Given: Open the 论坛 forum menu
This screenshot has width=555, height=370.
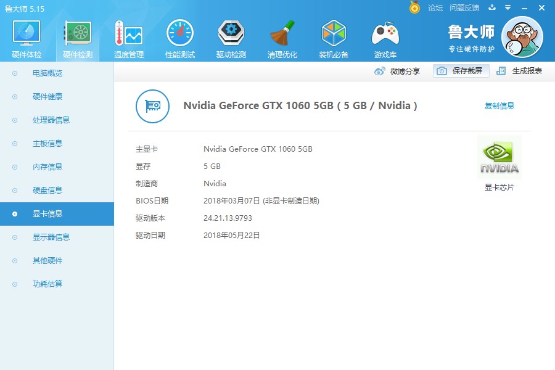Looking at the screenshot, I should pos(435,9).
